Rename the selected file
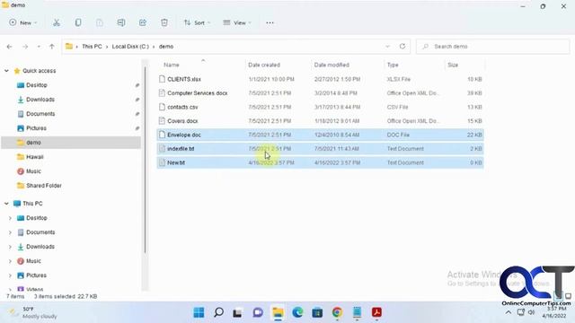Image resolution: width=575 pixels, height=323 pixels. [x=121, y=22]
